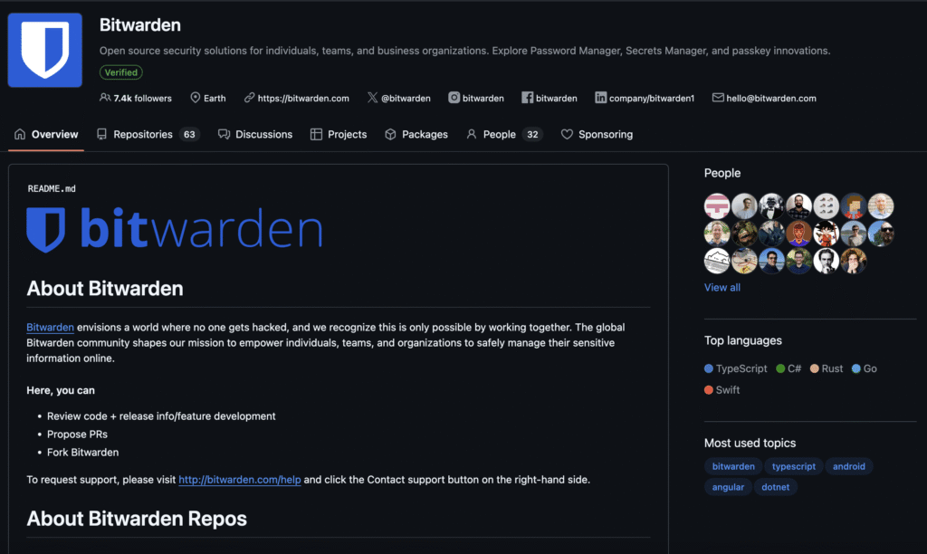Open the https://bitwarden.com website link
Screen dimensions: 927x554
coord(303,98)
